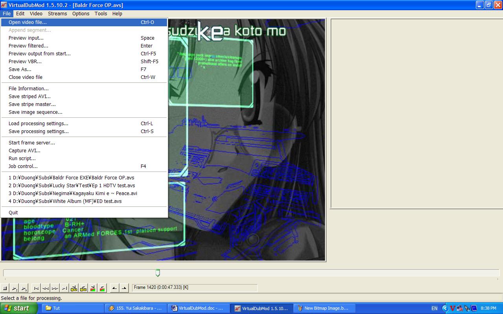Reopen recent White Album ED test.avs
Screen dimensions: 503x314
click(84, 201)
